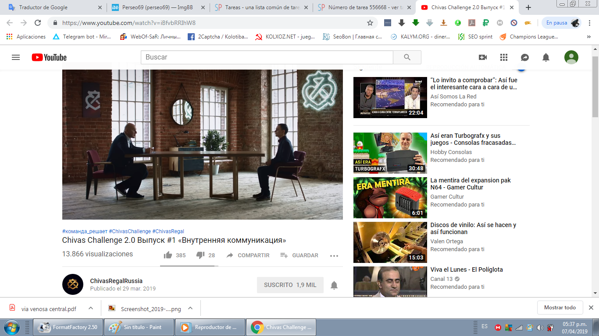Open the YouTube apps grid icon
599x336 pixels.
point(504,57)
